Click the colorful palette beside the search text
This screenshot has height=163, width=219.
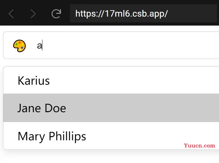pos(19,46)
